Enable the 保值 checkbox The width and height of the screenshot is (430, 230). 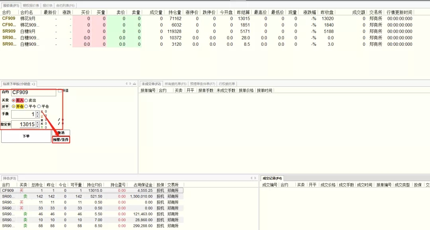(60, 91)
